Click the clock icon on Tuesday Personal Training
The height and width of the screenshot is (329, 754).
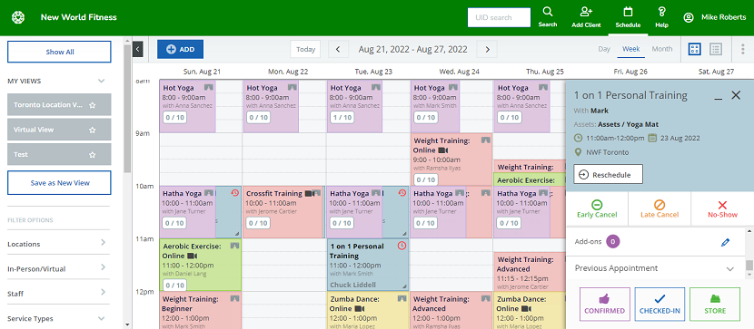click(x=402, y=246)
